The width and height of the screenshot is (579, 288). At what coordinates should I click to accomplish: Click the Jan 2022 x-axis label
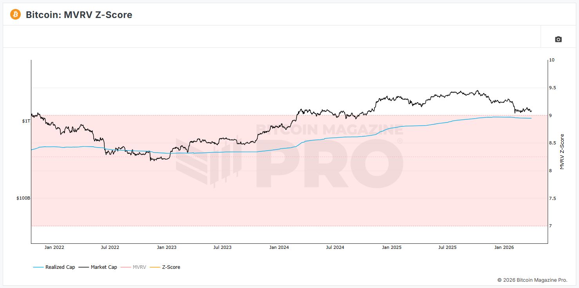tap(54, 247)
